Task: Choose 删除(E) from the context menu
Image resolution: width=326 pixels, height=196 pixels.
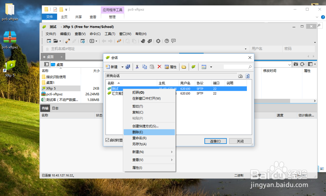Action: (x=150, y=132)
